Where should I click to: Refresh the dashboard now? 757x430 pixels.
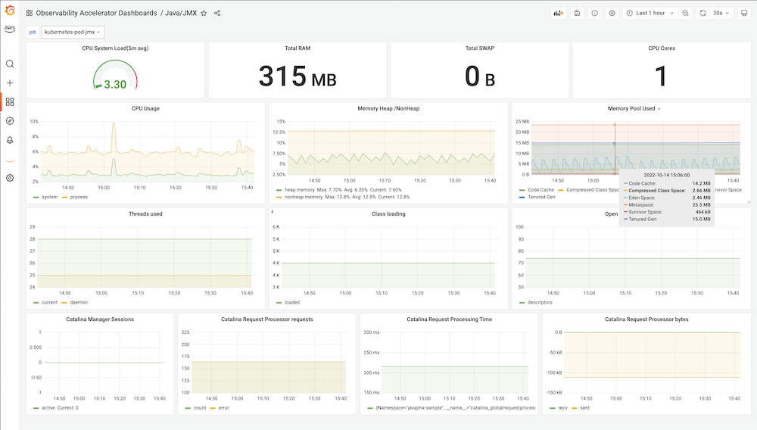click(702, 13)
